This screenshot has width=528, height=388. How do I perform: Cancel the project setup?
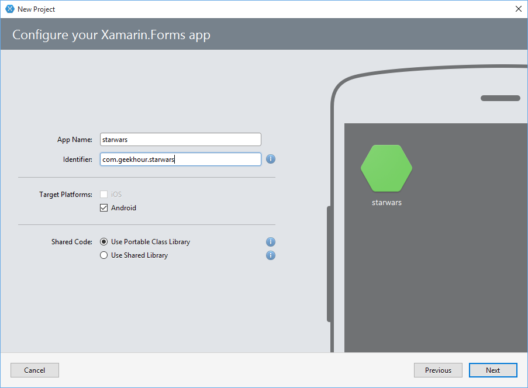click(x=34, y=370)
